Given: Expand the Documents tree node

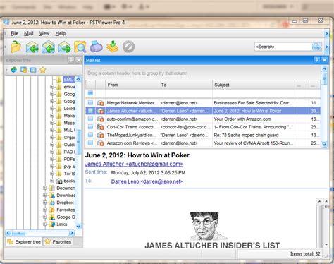Looking at the screenshot, I should 44,188.
